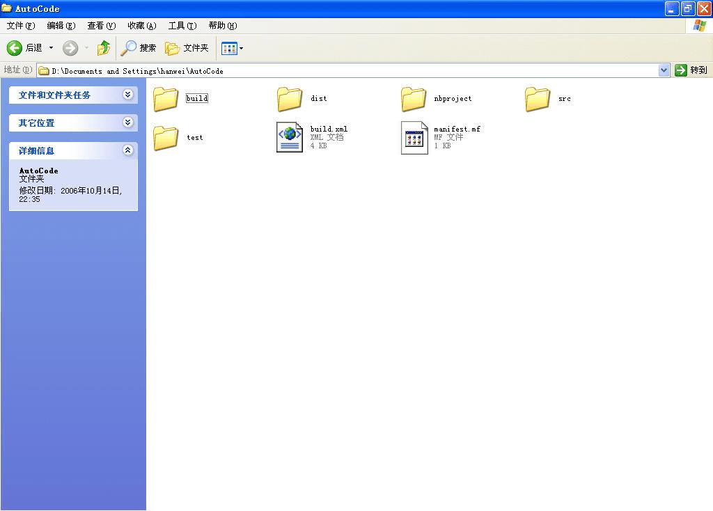The height and width of the screenshot is (511, 713).
Task: Open the 收藏(A) menu
Action: 142,26
